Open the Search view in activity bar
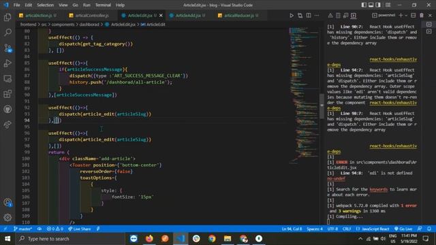 pyautogui.click(x=7, y=32)
